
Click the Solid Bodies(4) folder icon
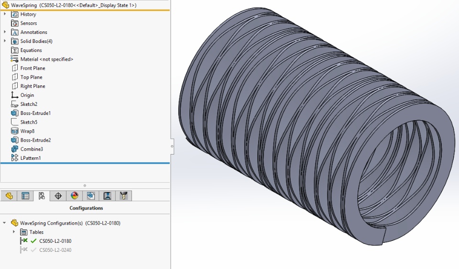coord(15,41)
